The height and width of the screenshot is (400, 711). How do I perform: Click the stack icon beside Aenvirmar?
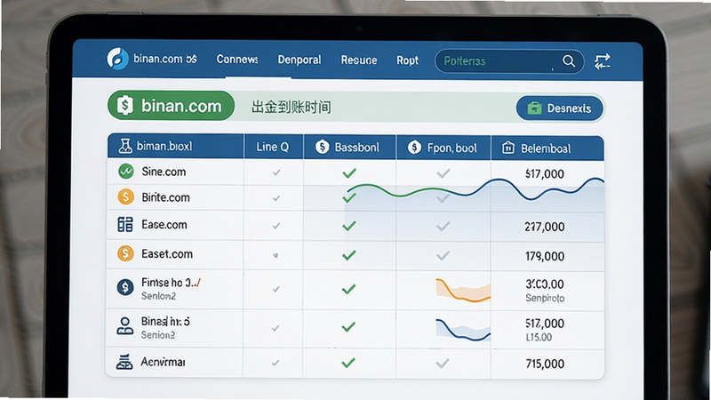[x=124, y=362]
